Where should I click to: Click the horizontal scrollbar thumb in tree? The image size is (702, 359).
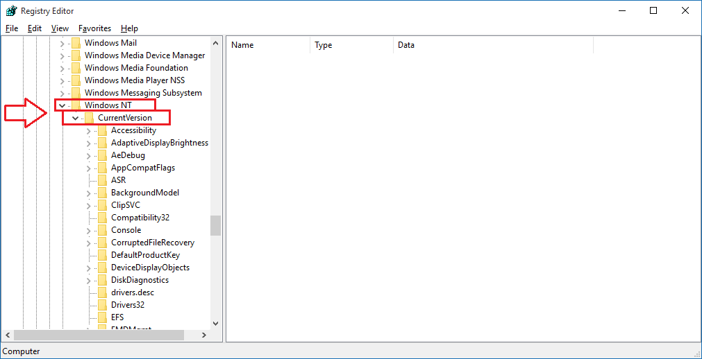coord(99,335)
